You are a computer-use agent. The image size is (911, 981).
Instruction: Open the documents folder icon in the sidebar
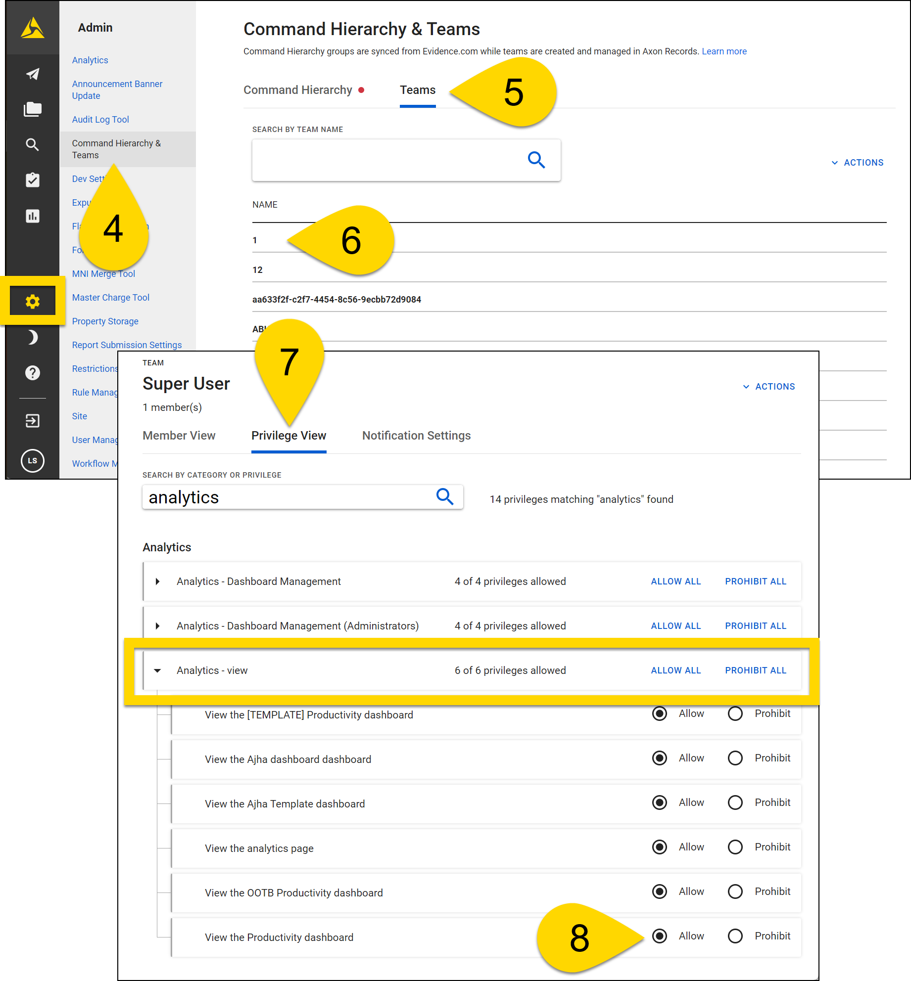(32, 109)
